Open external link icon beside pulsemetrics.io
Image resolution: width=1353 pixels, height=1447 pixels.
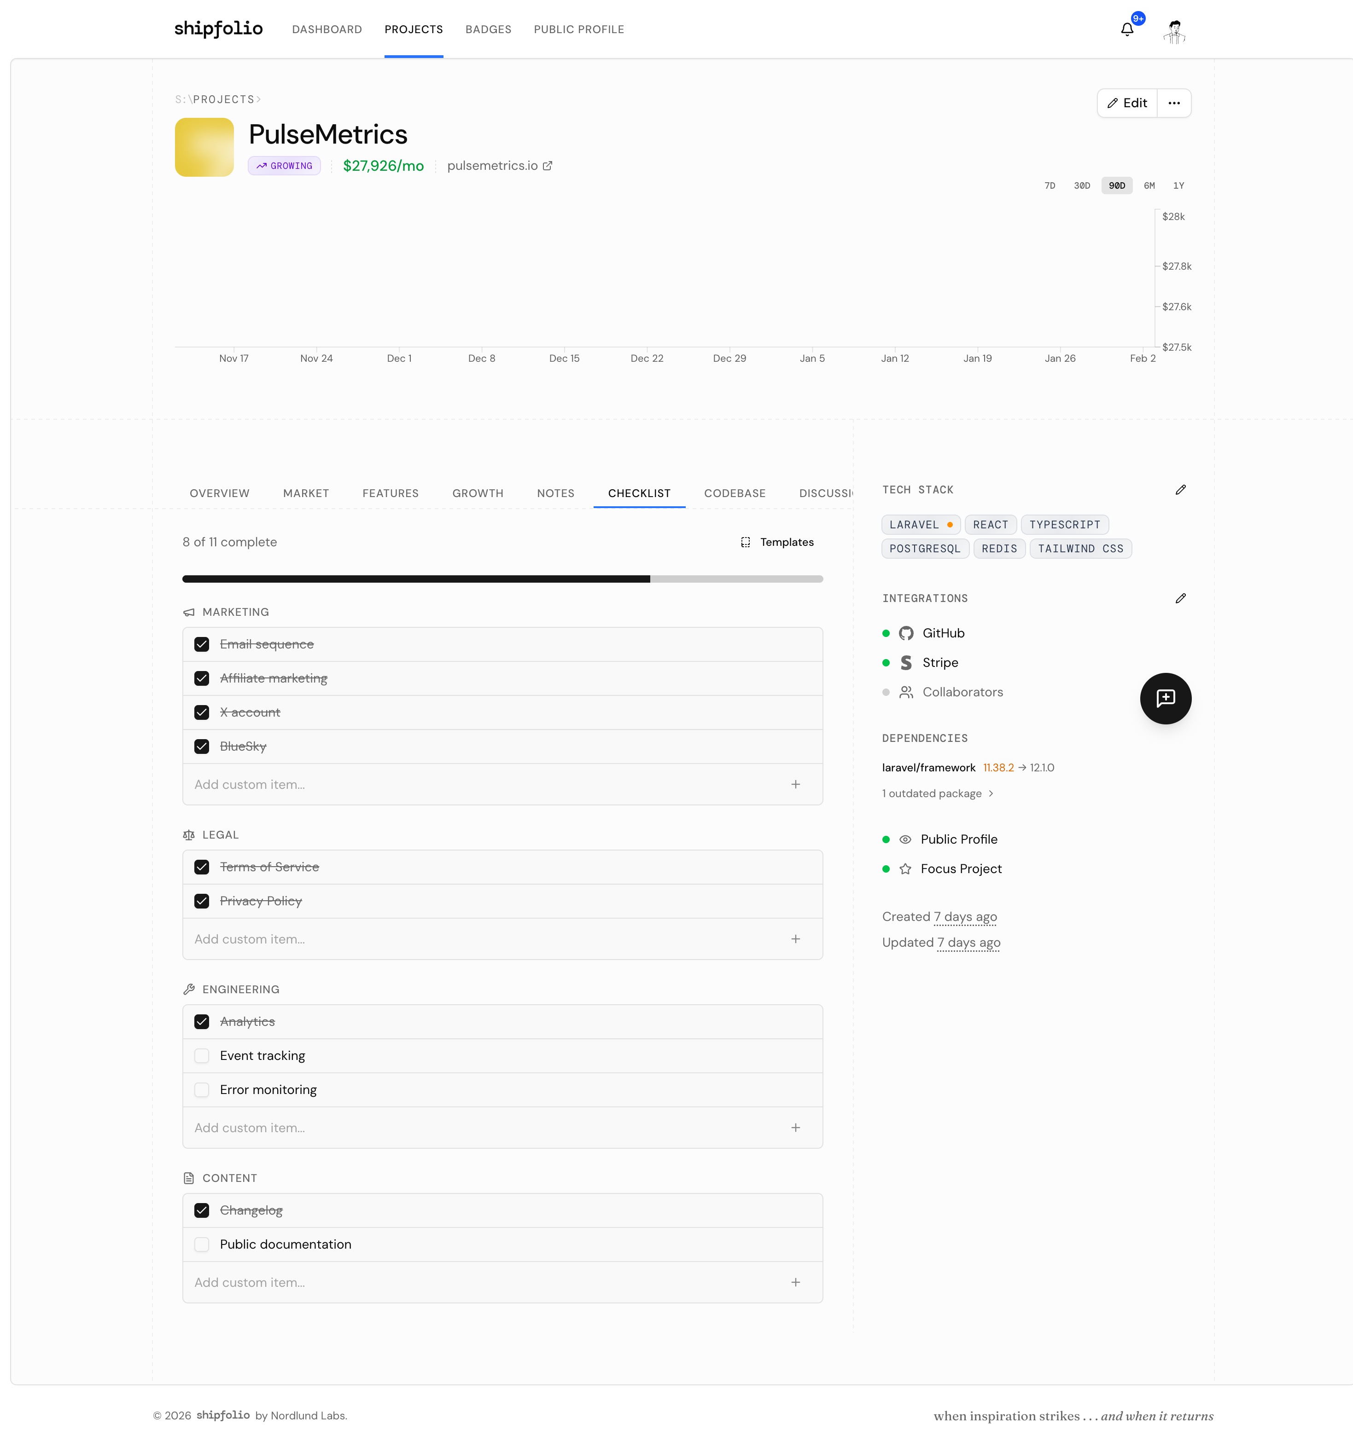pyautogui.click(x=548, y=166)
